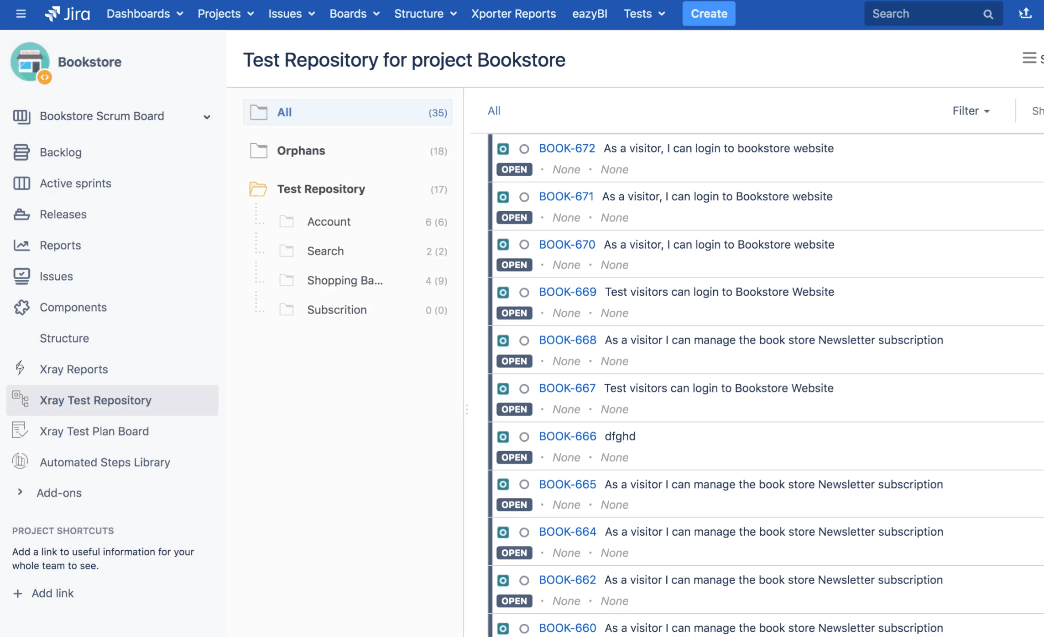This screenshot has height=637, width=1044.
Task: Click the search magnifier icon
Action: 988,14
